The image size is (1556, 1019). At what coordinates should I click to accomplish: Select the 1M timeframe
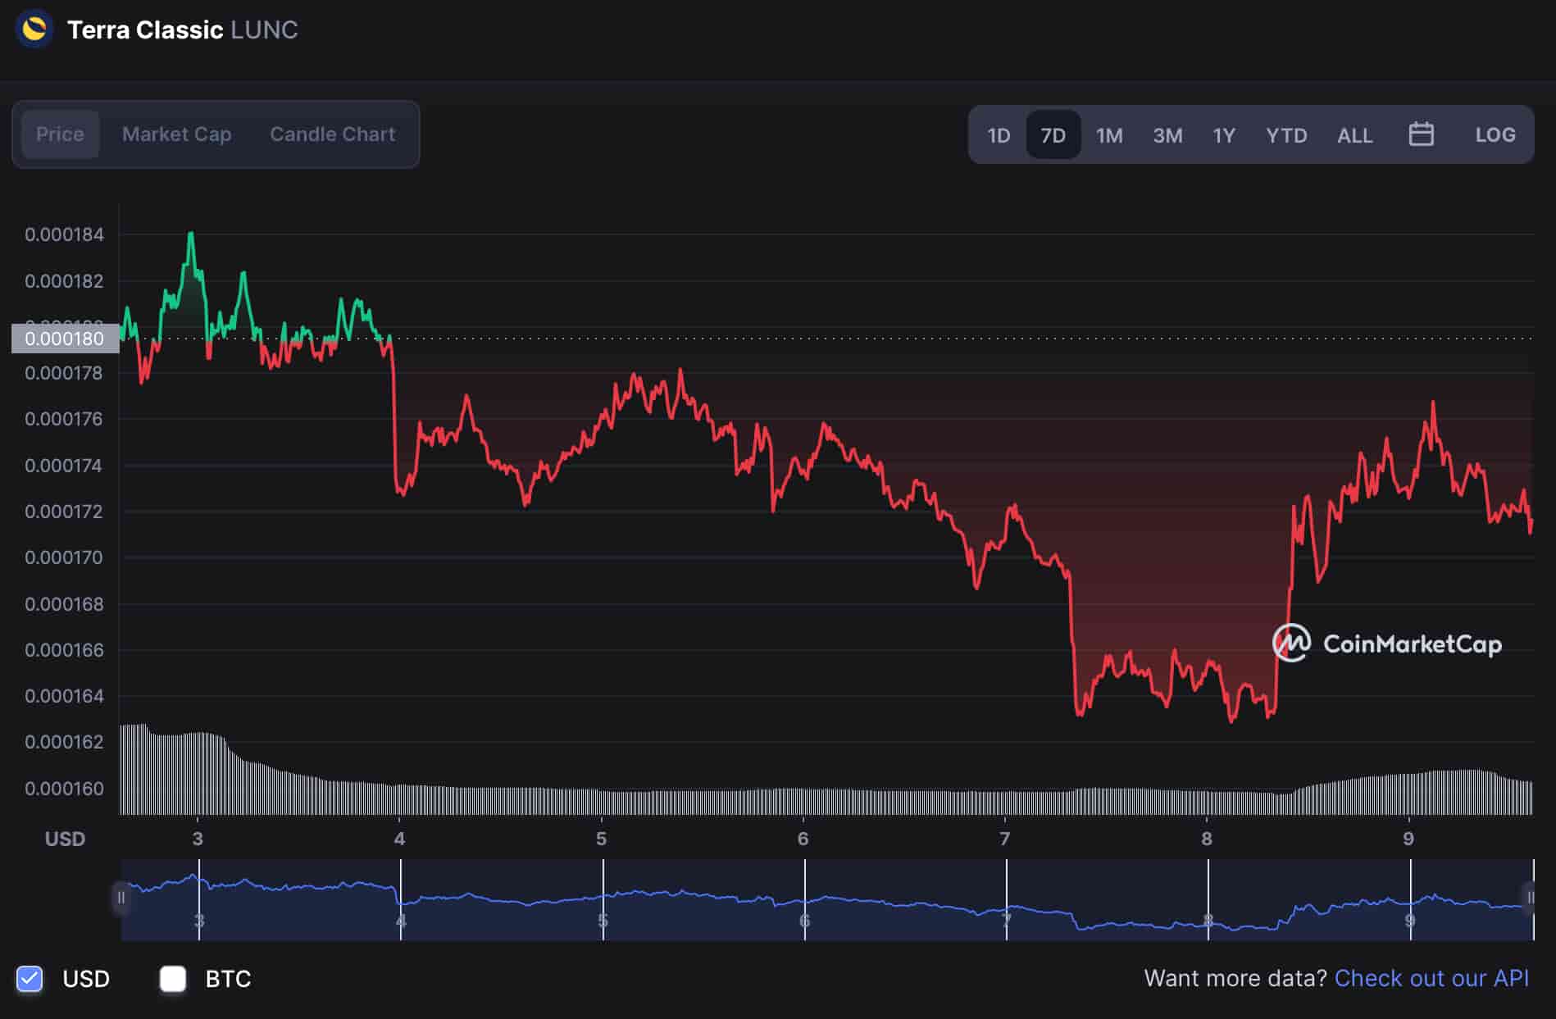pyautogui.click(x=1108, y=134)
